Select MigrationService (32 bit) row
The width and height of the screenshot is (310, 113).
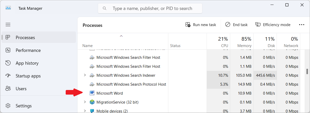(x=189, y=102)
